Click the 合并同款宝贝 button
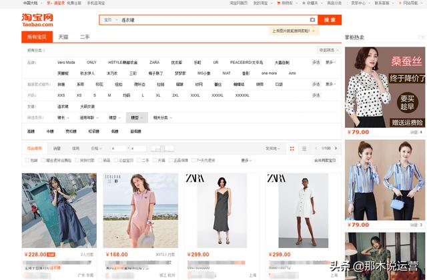The width and height of the screenshot is (427, 280). click(x=325, y=161)
